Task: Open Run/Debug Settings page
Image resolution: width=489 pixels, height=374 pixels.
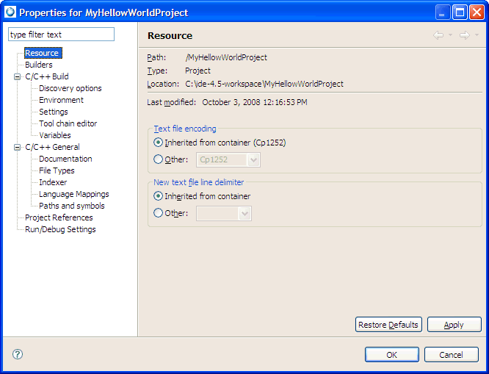Action: (60, 229)
